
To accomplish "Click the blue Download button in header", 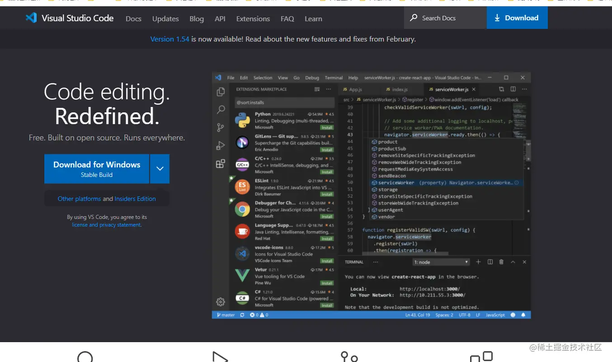I will [517, 18].
